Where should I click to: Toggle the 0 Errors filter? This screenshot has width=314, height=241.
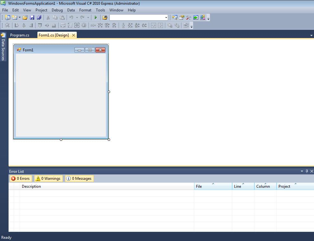[x=20, y=178]
